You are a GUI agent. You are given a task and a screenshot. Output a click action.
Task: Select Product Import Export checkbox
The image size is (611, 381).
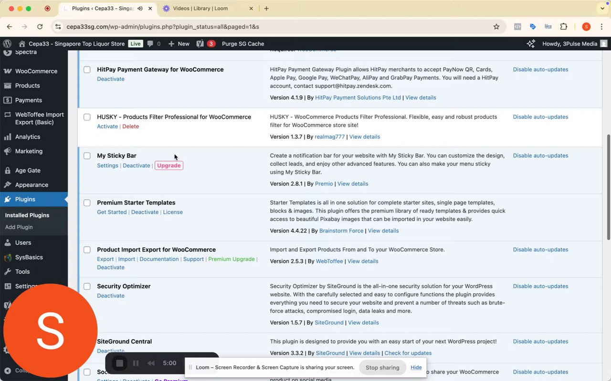click(x=87, y=250)
